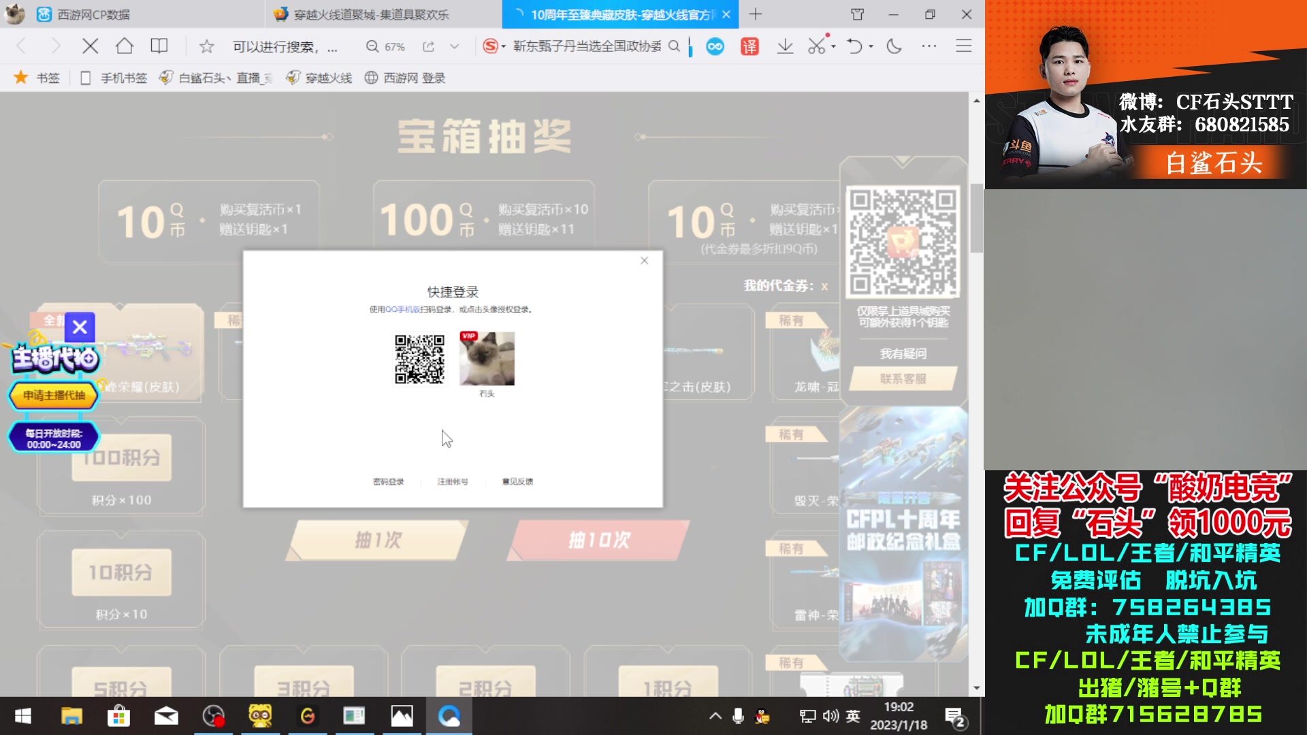
Task: Stop loading page with X button
Action: (x=90, y=46)
